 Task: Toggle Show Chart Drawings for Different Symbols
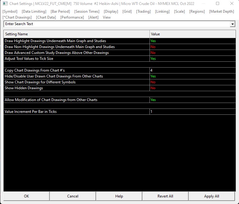tap(192, 82)
